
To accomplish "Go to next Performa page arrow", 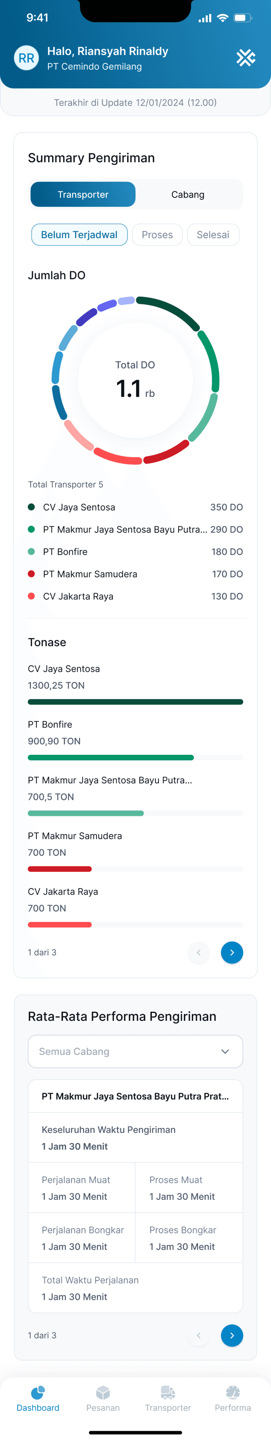I will point(232,1336).
